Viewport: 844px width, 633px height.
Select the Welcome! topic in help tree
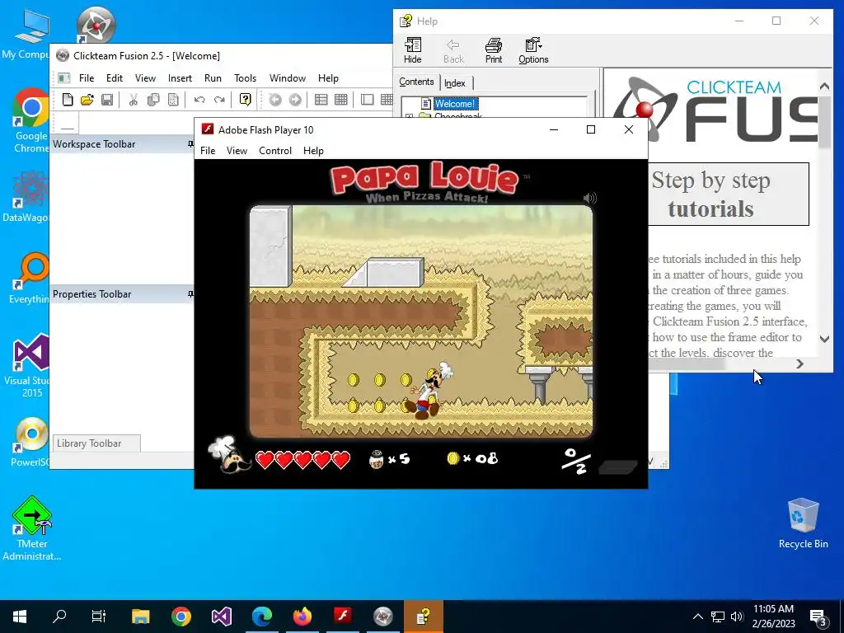pos(455,103)
